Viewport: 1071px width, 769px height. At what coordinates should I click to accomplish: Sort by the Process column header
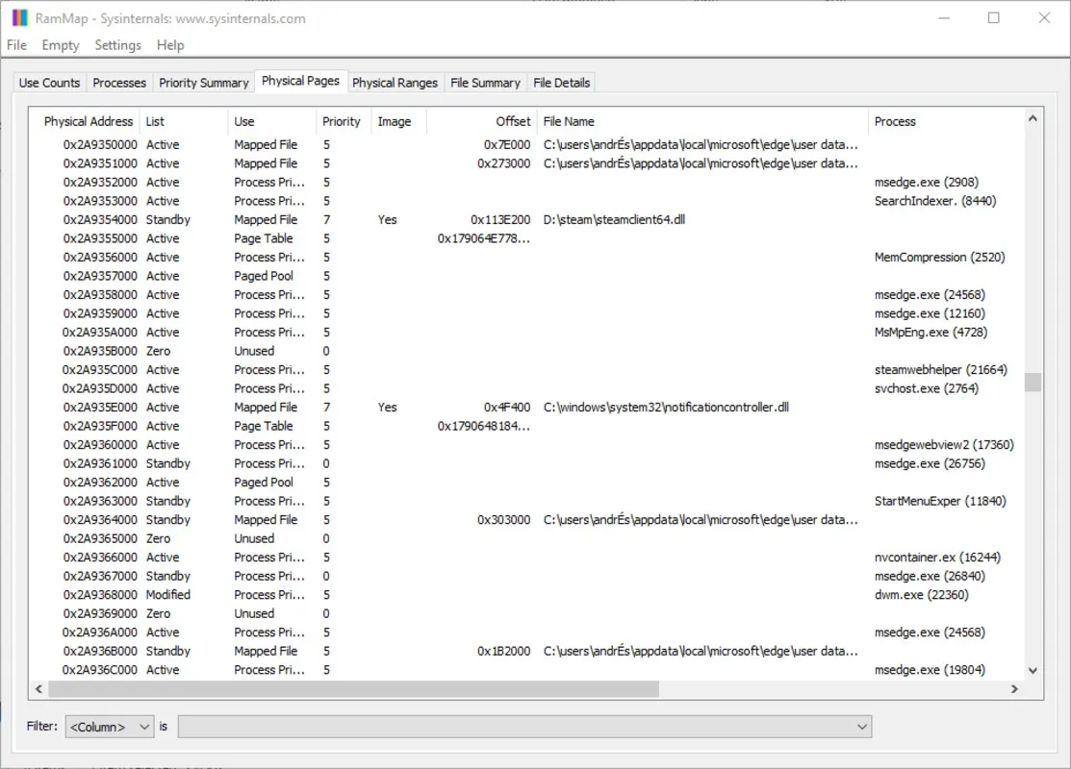pyautogui.click(x=946, y=121)
